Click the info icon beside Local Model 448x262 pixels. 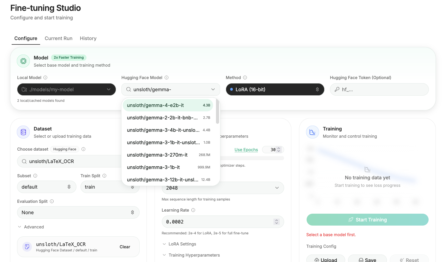(x=45, y=78)
